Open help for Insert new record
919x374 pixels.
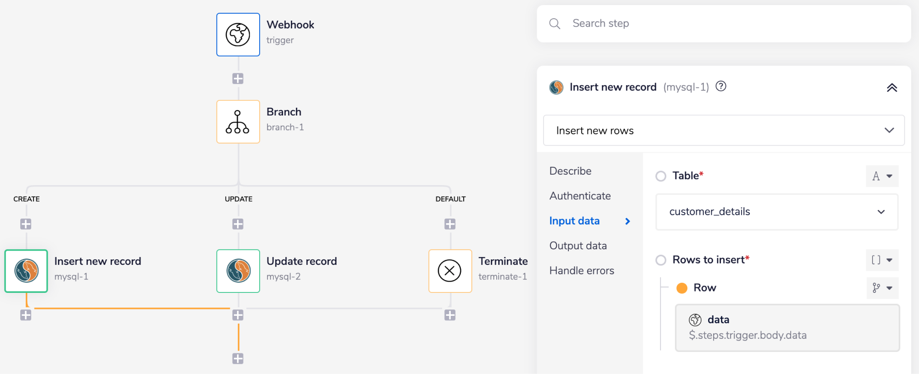point(721,86)
